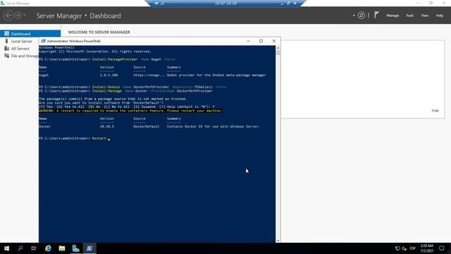Viewport: 451px width, 254px height.
Task: Minimize the PowerShell window
Action: tap(248, 41)
